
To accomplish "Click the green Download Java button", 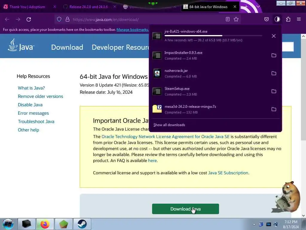I will 185,209.
